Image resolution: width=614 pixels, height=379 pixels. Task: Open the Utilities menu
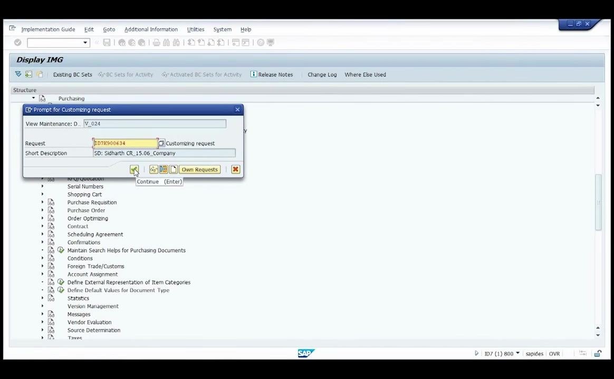pyautogui.click(x=195, y=29)
